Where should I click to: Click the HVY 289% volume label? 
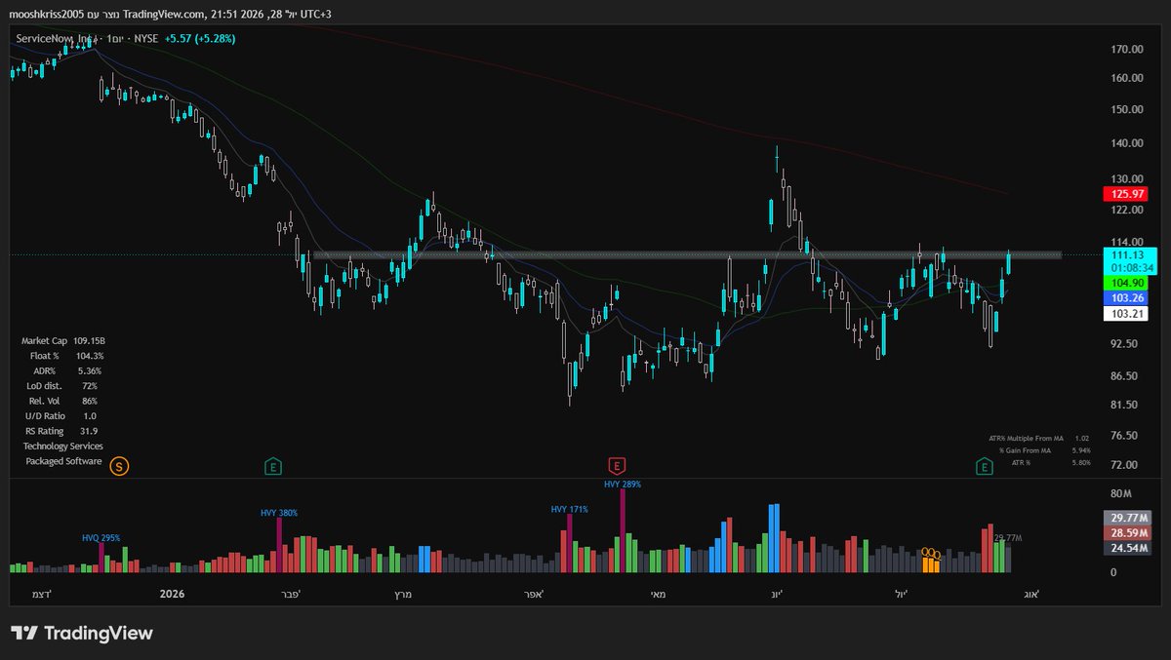coord(623,484)
